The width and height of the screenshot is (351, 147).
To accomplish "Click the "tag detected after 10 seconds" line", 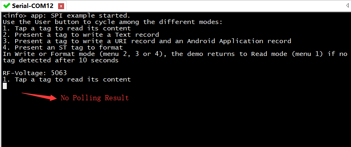I will click(x=61, y=60).
